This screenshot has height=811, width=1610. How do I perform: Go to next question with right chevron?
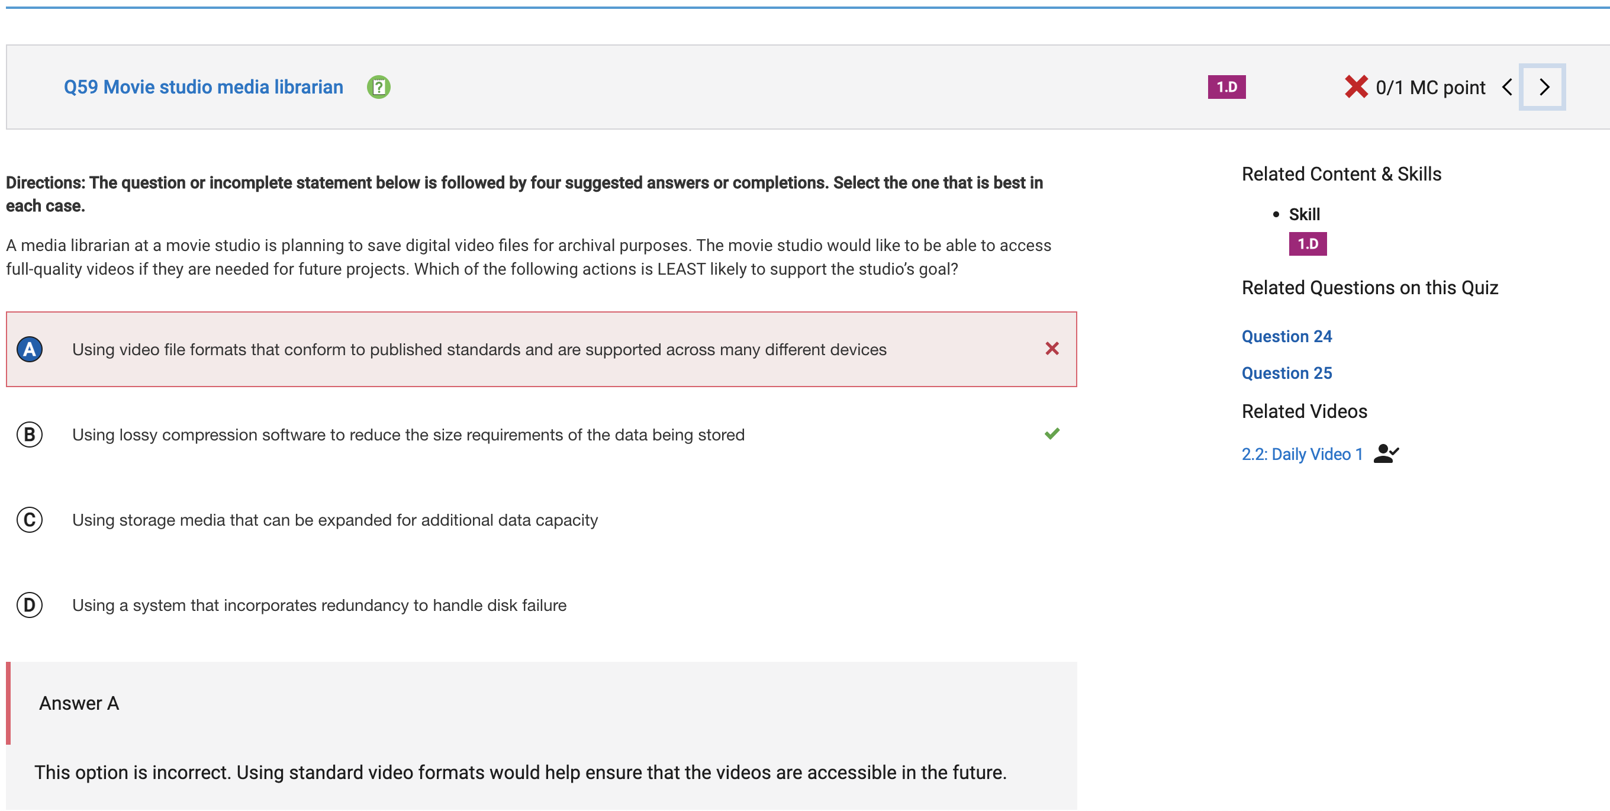point(1542,87)
